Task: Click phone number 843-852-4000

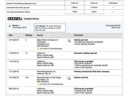Action: coord(43,46)
